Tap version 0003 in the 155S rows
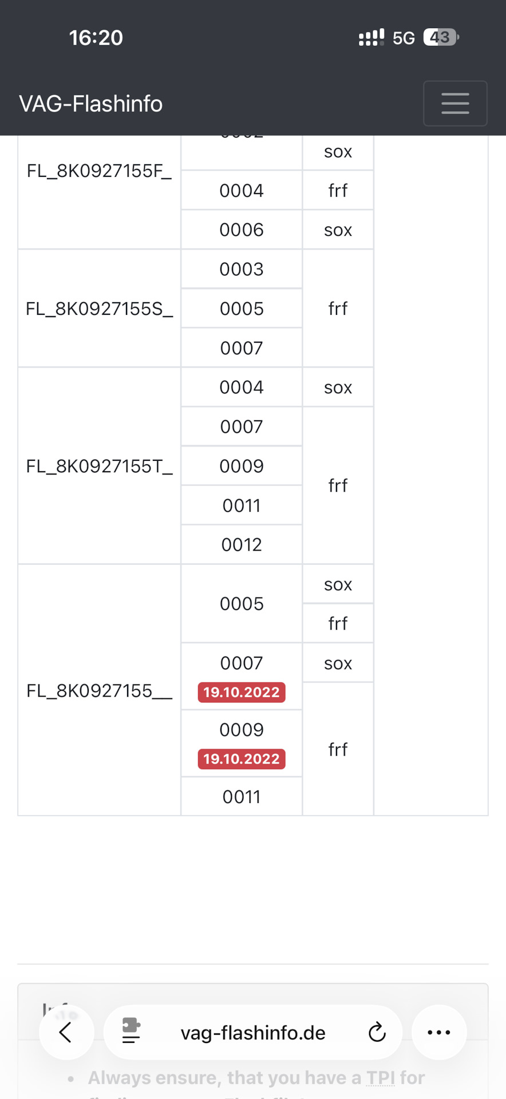This screenshot has height=1099, width=506. (x=242, y=269)
